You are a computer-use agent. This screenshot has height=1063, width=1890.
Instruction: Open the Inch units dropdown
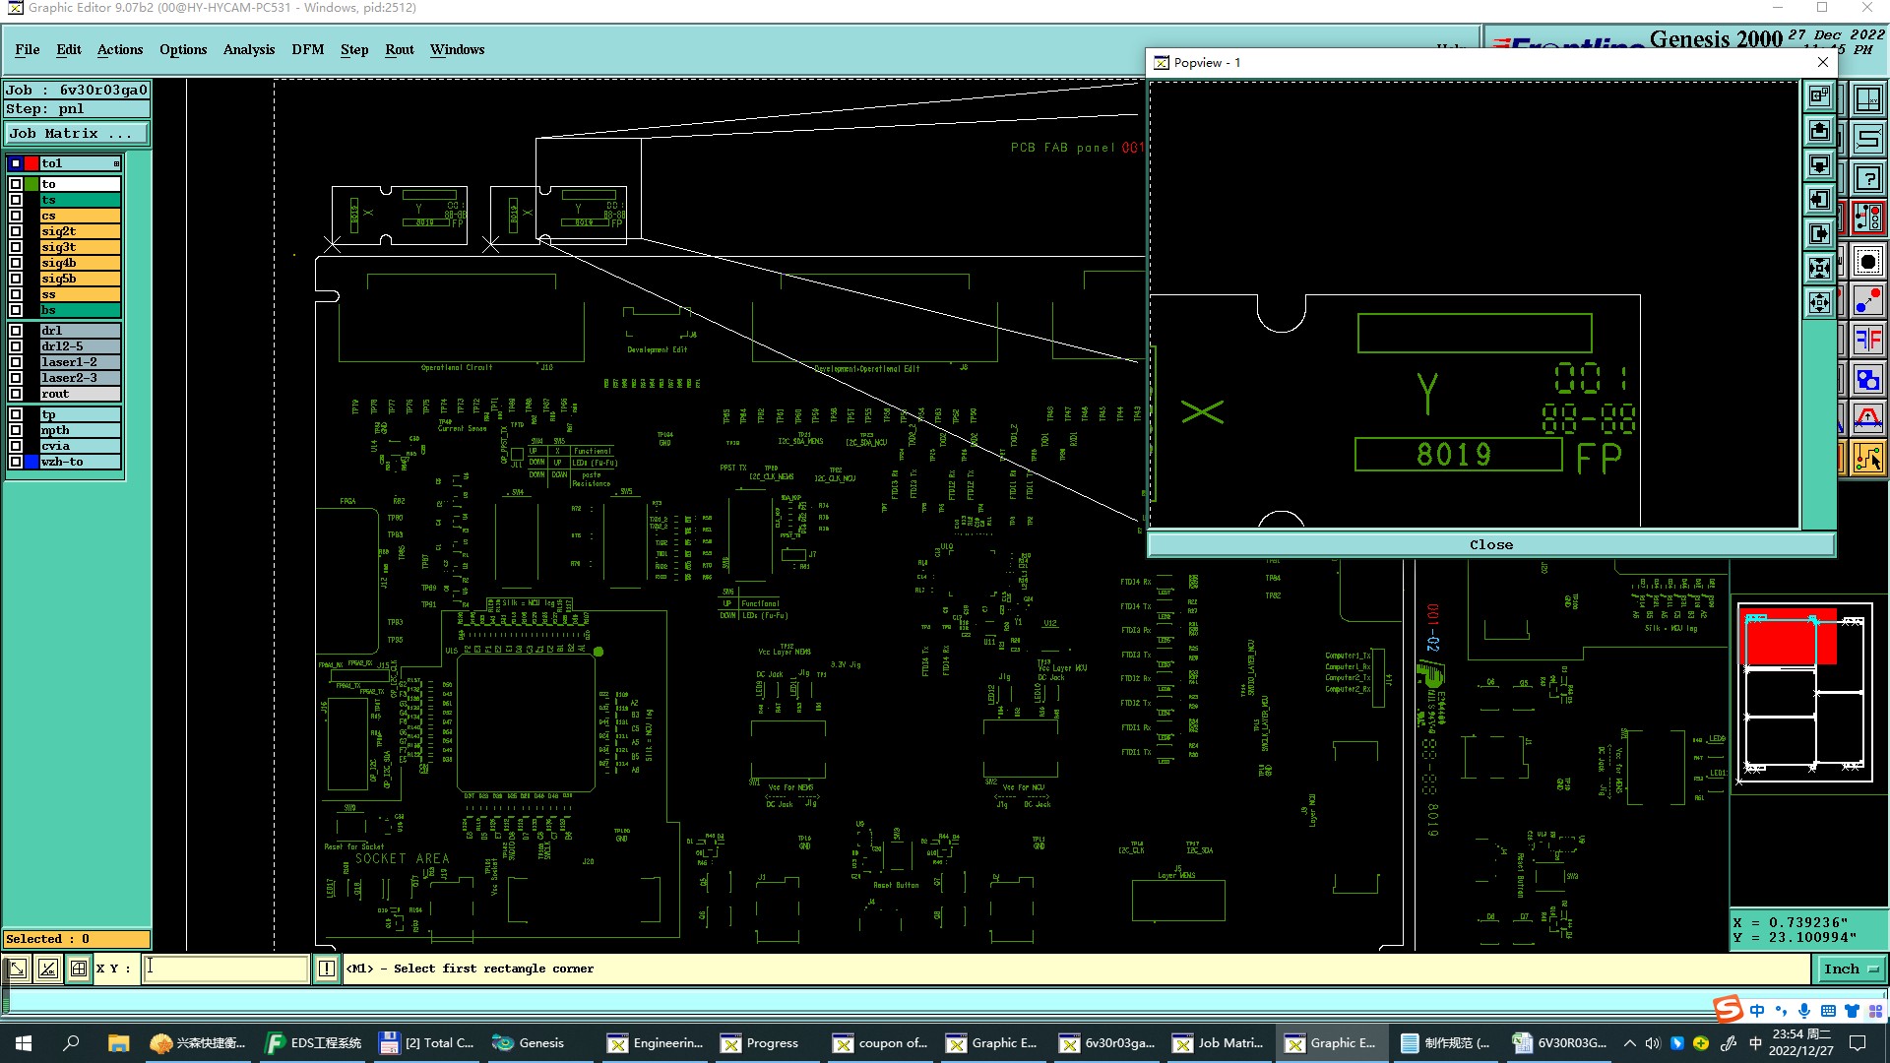click(x=1850, y=969)
